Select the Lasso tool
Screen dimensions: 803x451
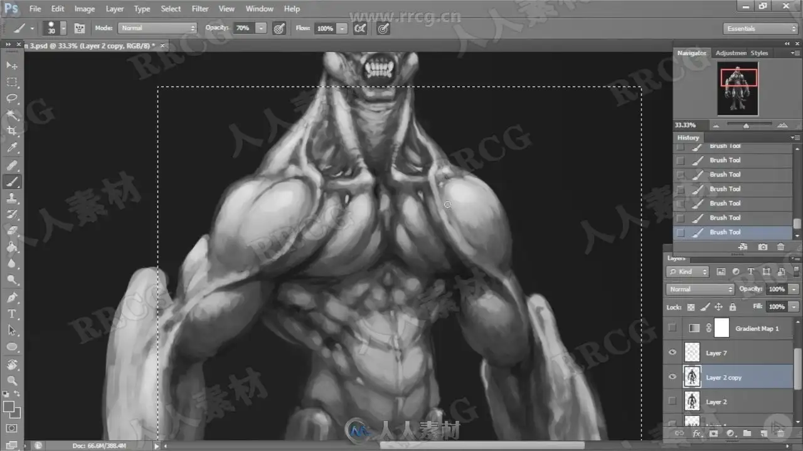tap(12, 99)
